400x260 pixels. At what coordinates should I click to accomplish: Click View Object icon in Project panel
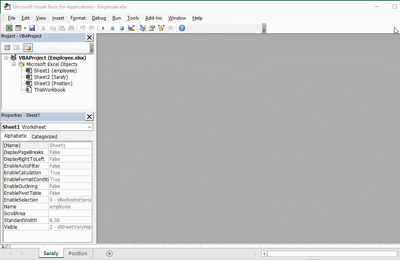pyautogui.click(x=16, y=48)
